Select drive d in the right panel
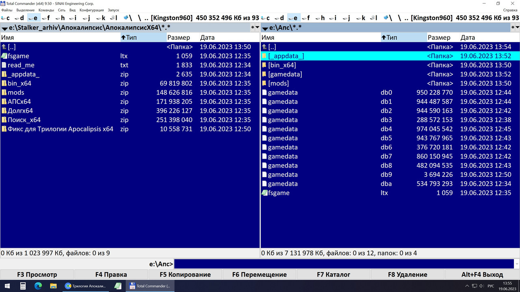 point(279,18)
